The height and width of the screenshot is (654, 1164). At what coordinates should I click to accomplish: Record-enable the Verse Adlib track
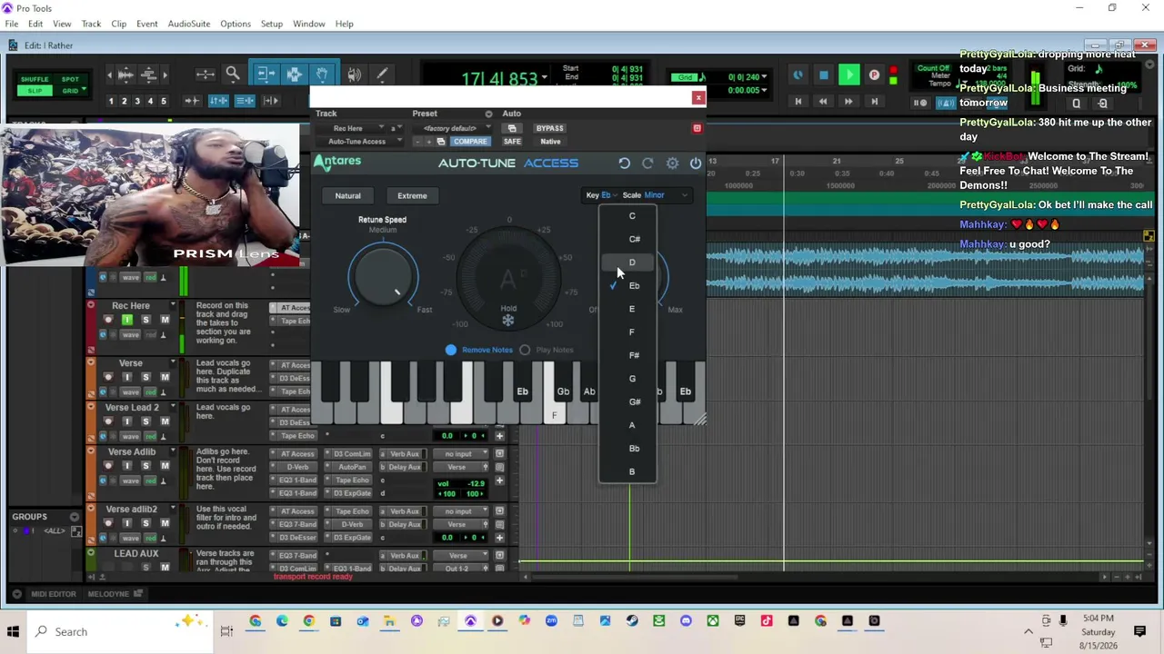(x=108, y=466)
